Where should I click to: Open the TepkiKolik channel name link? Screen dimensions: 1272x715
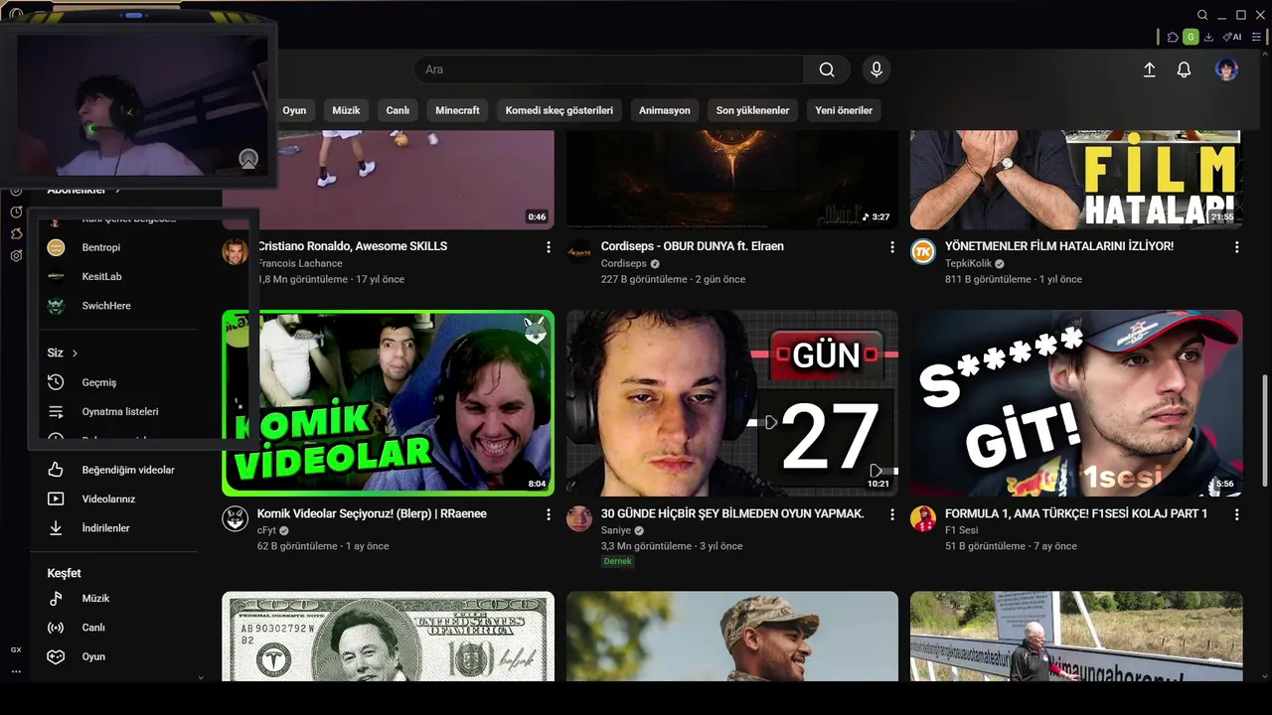click(968, 264)
